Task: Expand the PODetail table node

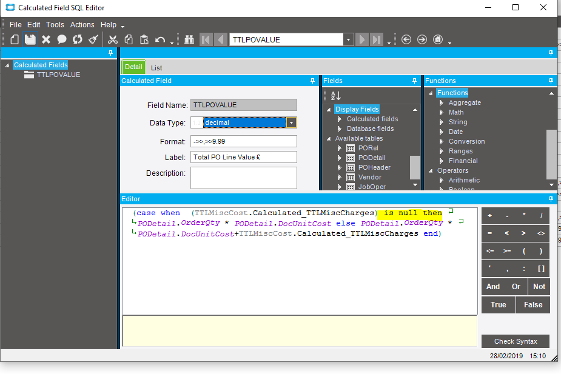Action: (x=340, y=158)
